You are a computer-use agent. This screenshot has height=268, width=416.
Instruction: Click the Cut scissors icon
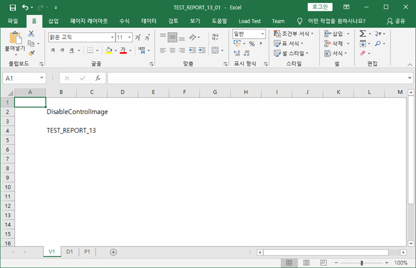click(31, 33)
